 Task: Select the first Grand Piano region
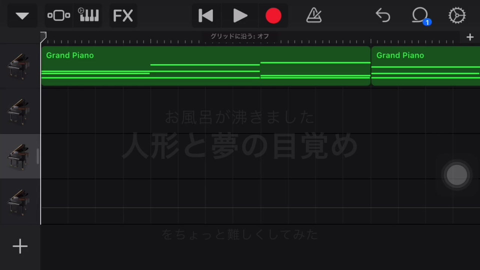(206, 66)
